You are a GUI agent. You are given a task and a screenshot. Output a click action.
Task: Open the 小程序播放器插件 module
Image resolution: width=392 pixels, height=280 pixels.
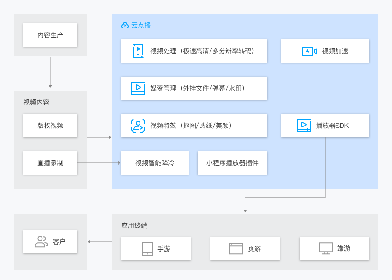pyautogui.click(x=232, y=163)
